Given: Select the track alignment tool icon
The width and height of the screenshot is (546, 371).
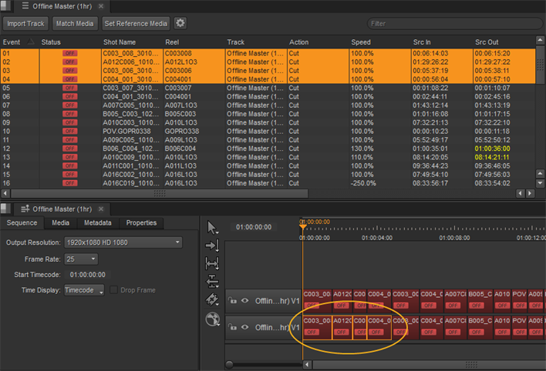Looking at the screenshot, I should coord(213,281).
